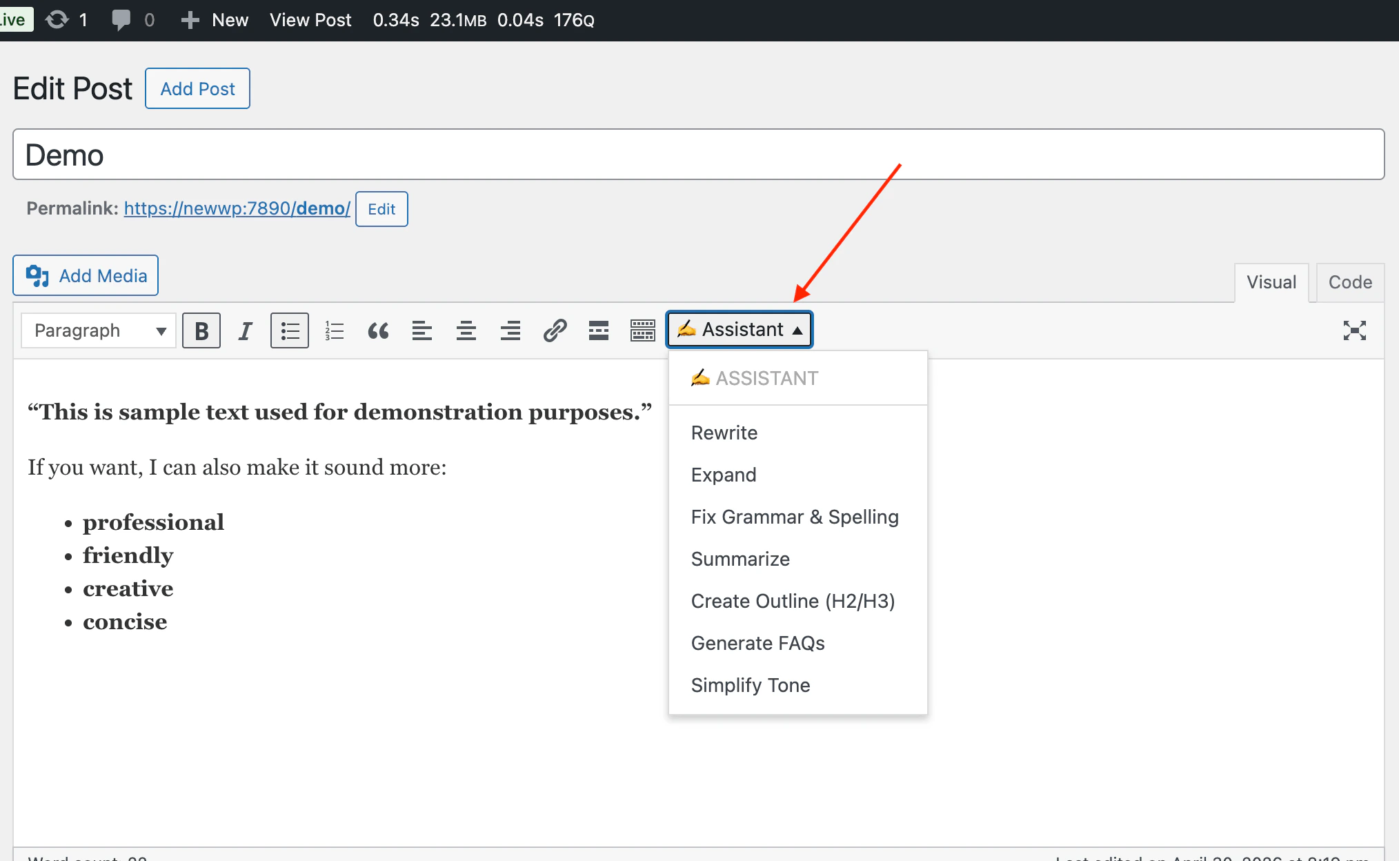Open comments bubble in admin bar
Screen dimensions: 1399x861
coord(121,20)
